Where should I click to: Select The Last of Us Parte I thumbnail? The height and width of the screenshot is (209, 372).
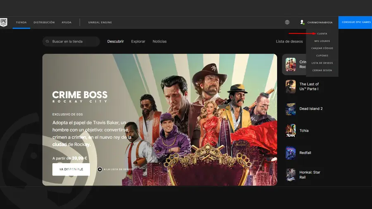coord(291,86)
